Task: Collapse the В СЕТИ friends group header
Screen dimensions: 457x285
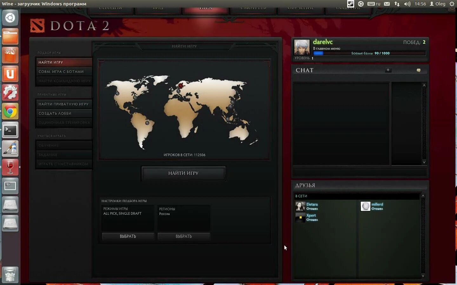Action: 357,196
